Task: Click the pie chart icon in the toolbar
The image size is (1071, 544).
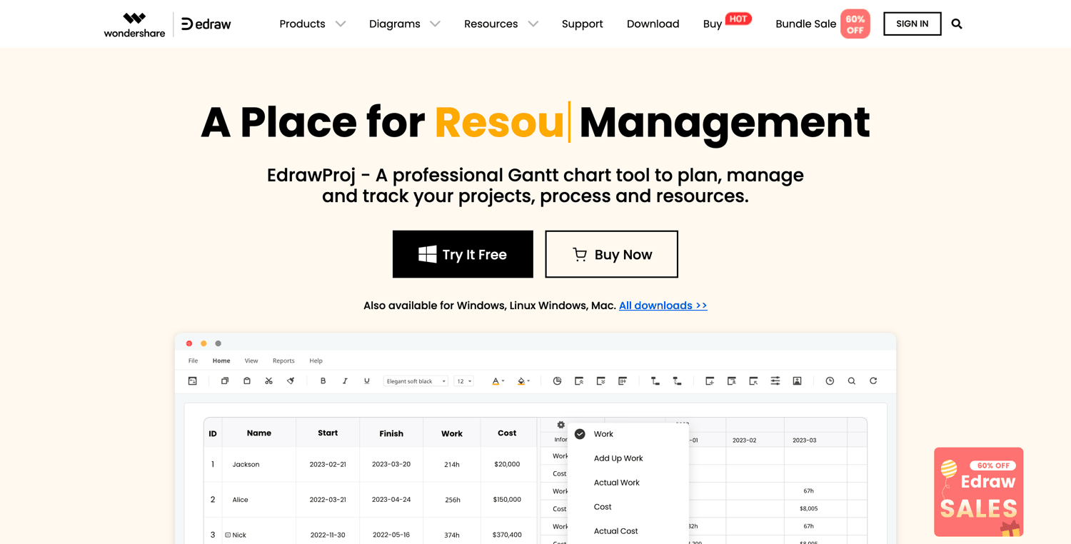Action: point(557,381)
